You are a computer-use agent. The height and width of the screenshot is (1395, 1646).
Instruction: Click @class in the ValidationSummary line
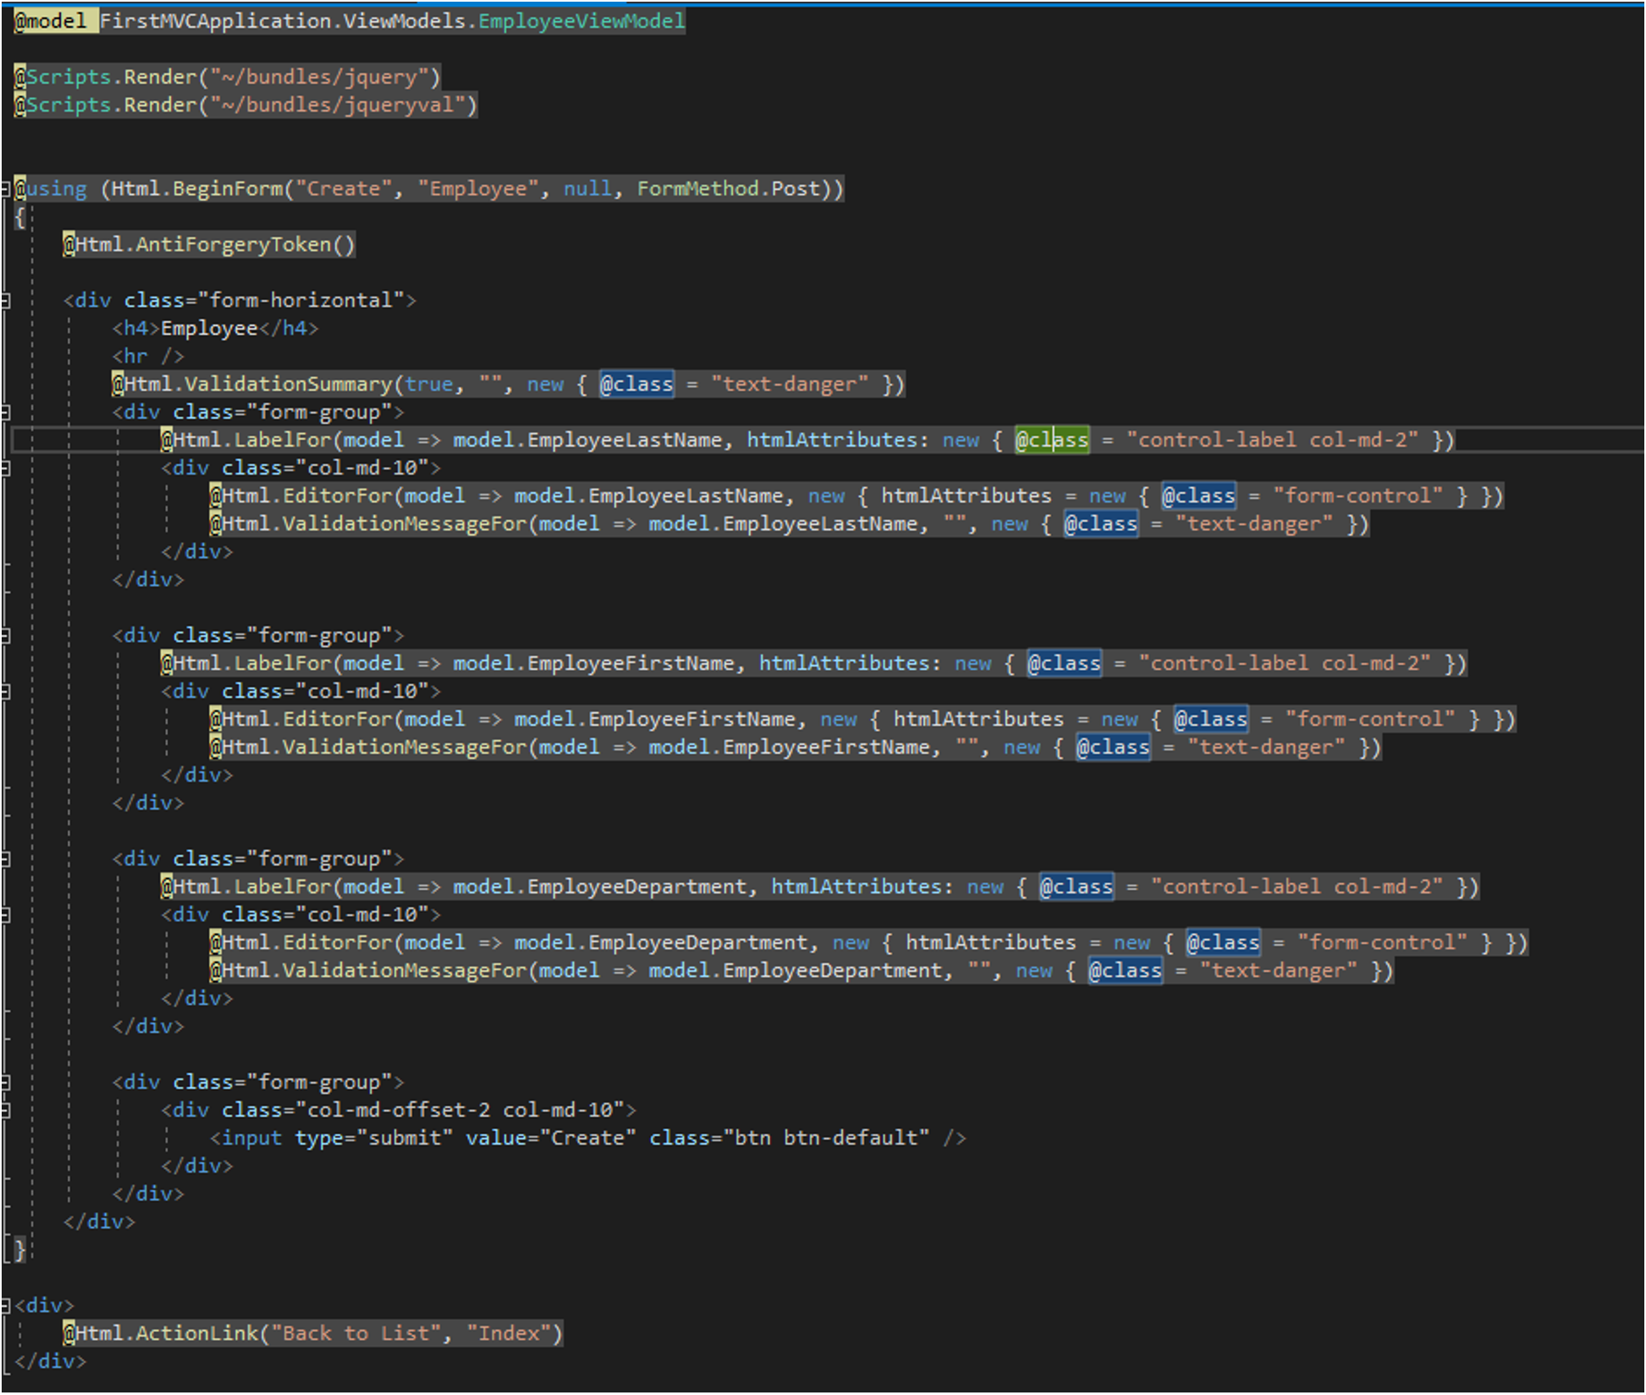(x=637, y=385)
